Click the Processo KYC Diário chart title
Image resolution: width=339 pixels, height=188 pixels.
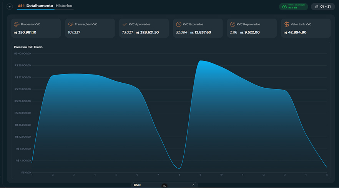coord(28,47)
